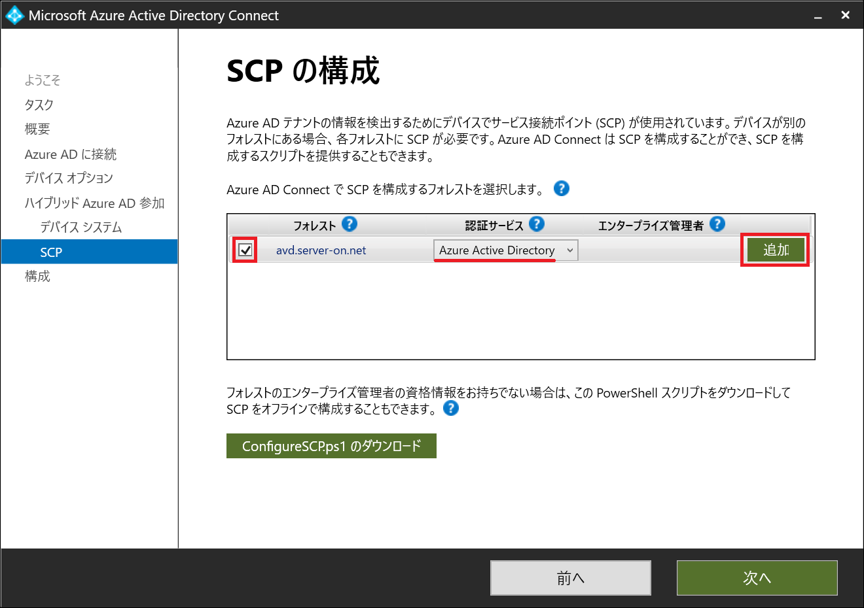The width and height of the screenshot is (864, 608).
Task: Select デバイス システム sub-step
Action: click(x=81, y=227)
